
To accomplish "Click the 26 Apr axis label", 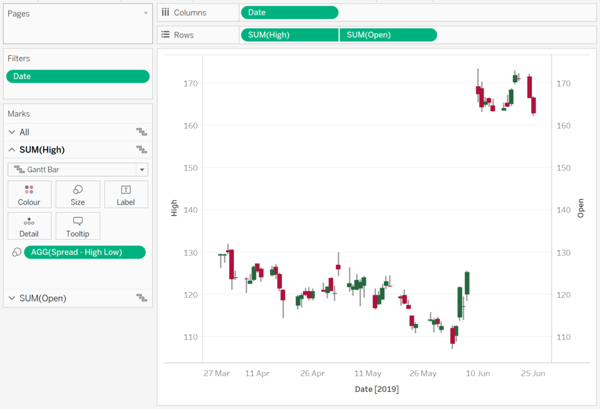I will click(x=312, y=373).
